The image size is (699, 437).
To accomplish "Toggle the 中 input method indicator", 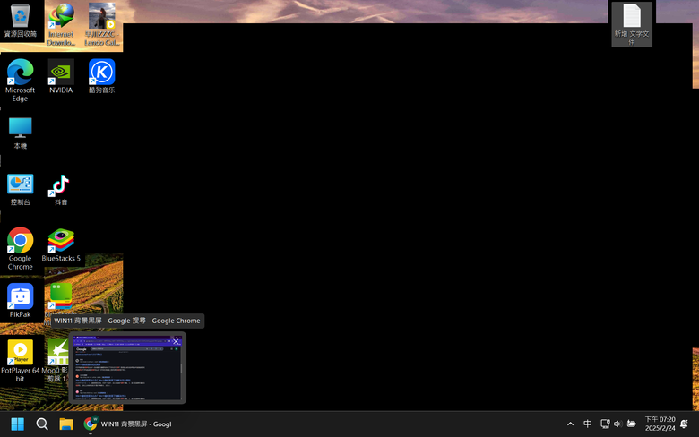I will 588,424.
